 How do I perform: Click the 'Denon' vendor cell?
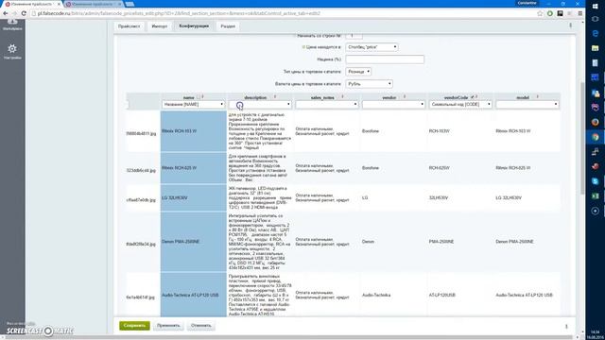(x=368, y=242)
